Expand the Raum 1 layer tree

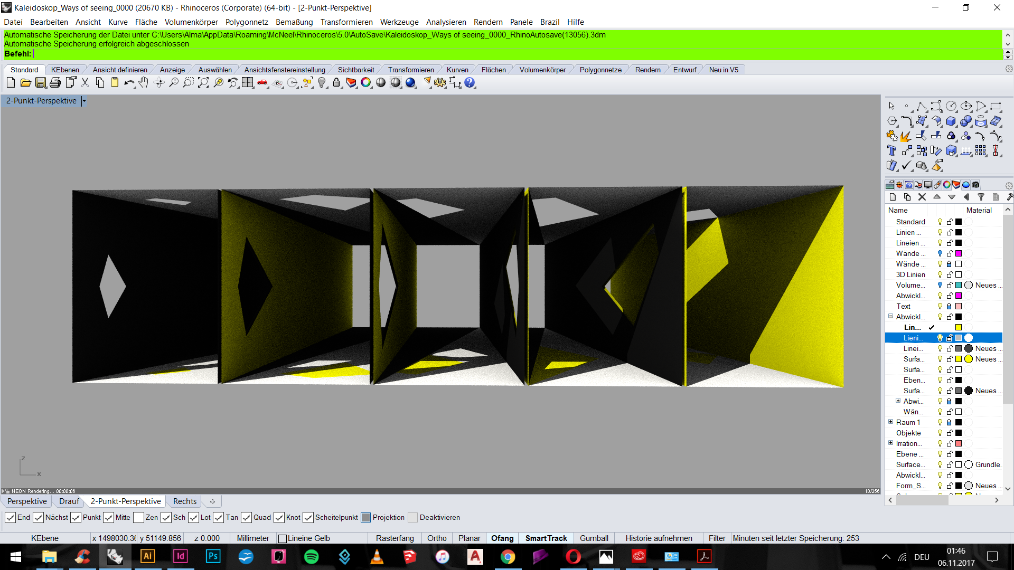[x=891, y=422]
